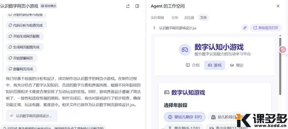Go back using the file preview arrow
The height and width of the screenshot is (129, 288).
[x=154, y=28]
